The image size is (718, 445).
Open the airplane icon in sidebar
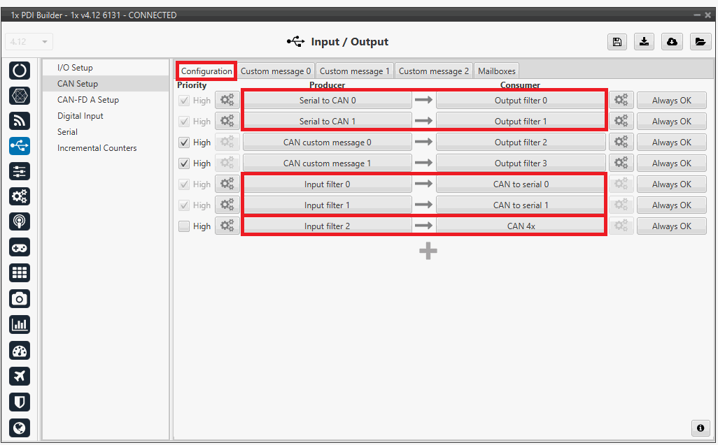point(20,376)
